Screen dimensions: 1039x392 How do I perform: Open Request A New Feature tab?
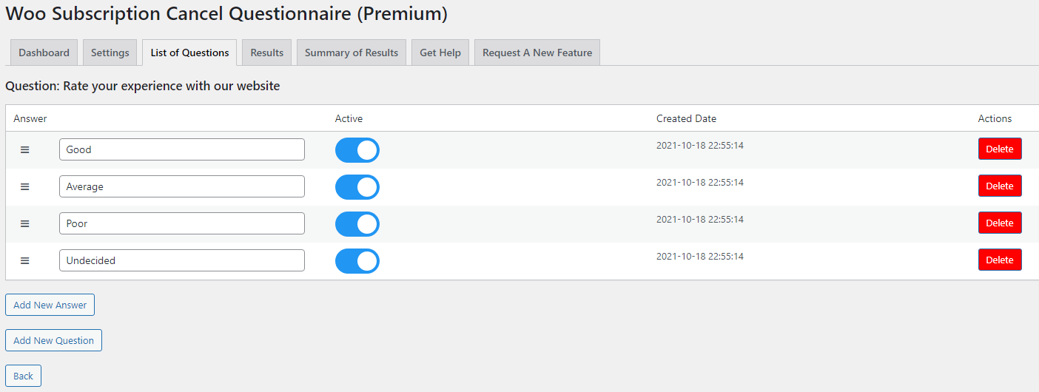click(x=537, y=53)
